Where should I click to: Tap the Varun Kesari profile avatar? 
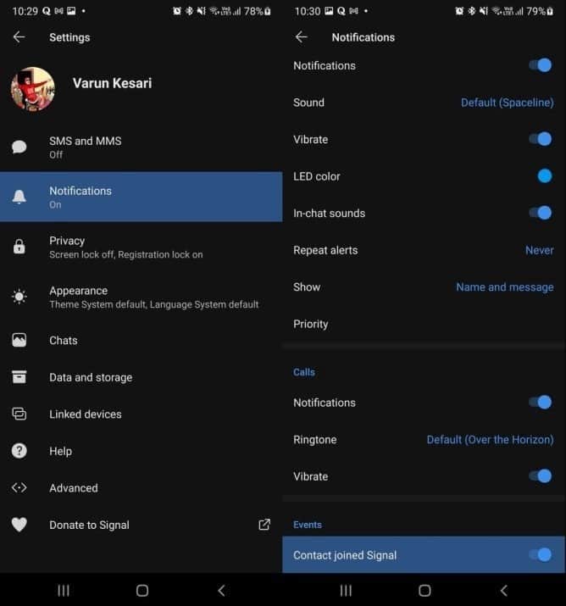[33, 89]
